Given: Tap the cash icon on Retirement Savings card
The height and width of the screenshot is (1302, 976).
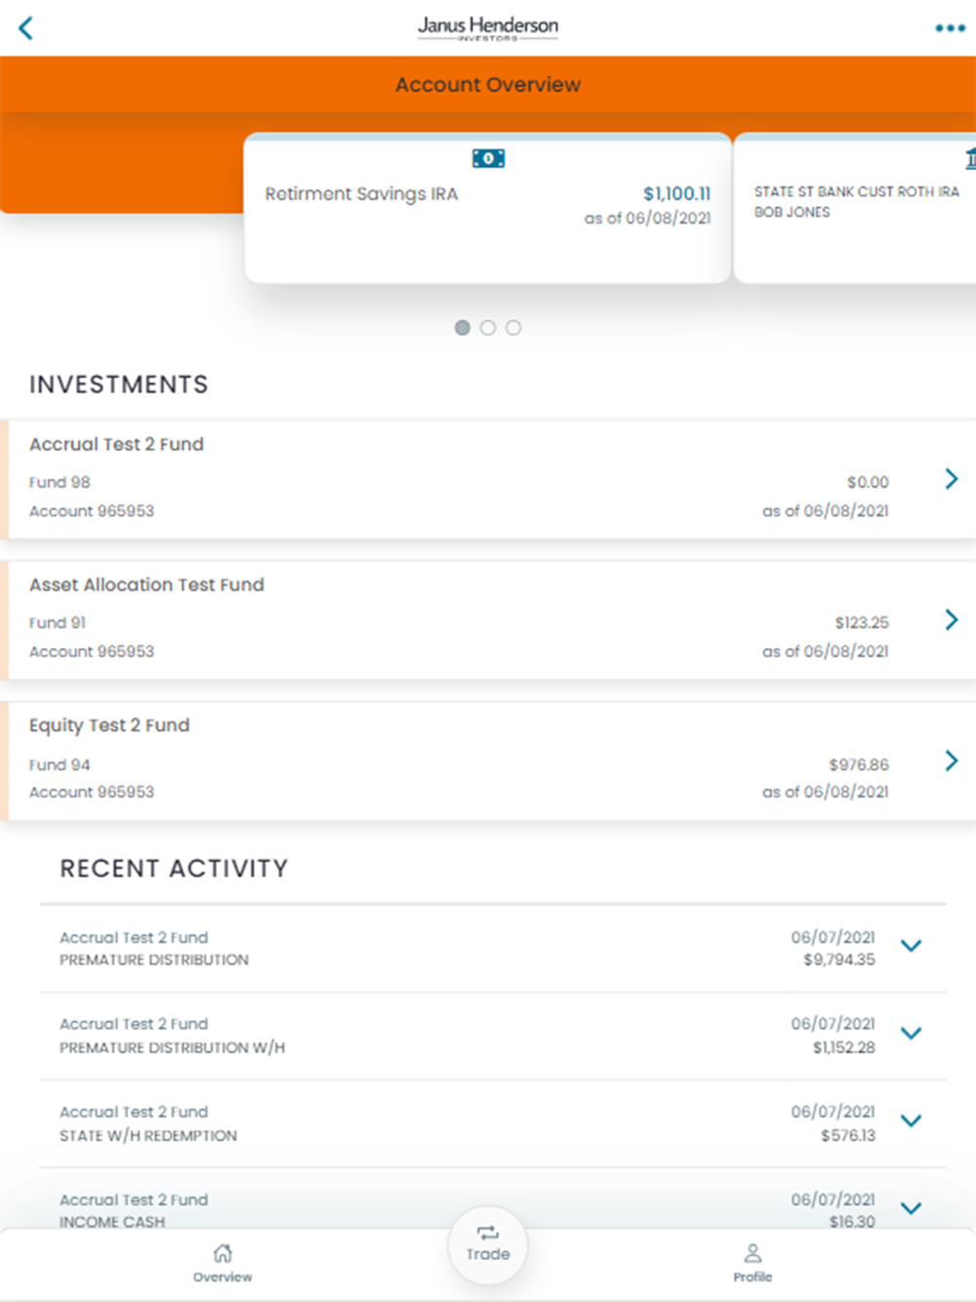Looking at the screenshot, I should 488,158.
